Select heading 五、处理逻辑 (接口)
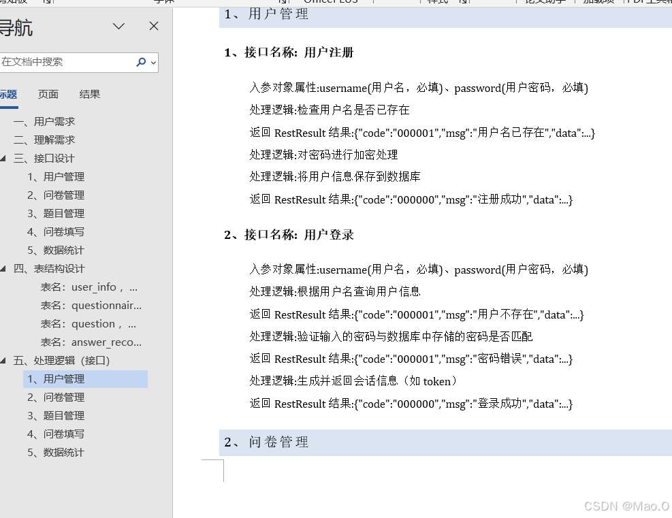The height and width of the screenshot is (518, 672). point(61,360)
